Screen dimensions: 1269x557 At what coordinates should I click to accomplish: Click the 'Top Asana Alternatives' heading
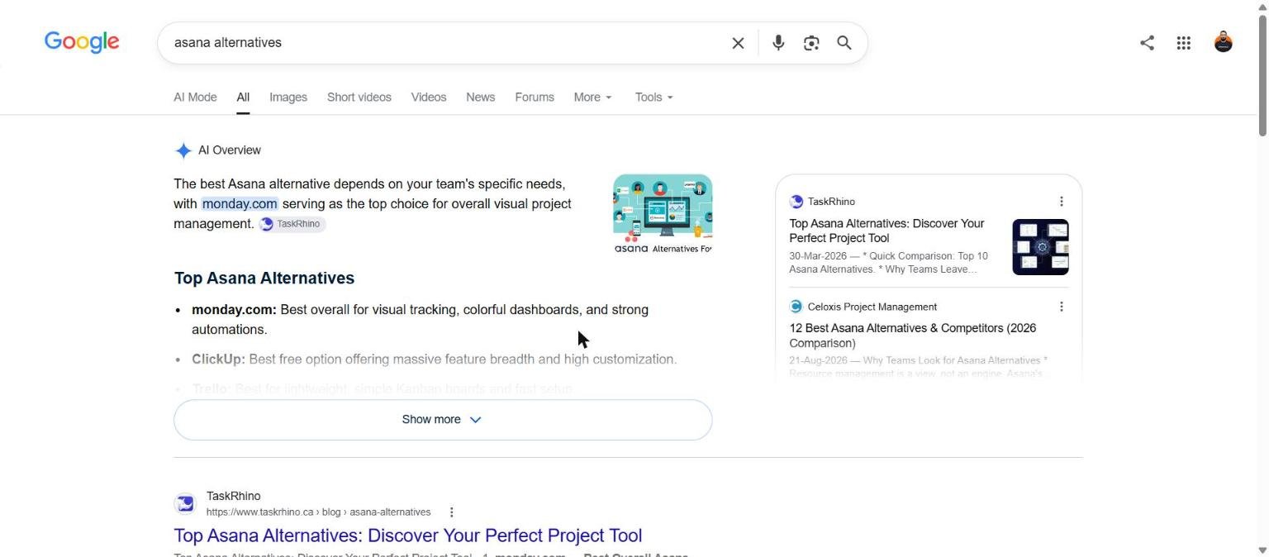[264, 278]
